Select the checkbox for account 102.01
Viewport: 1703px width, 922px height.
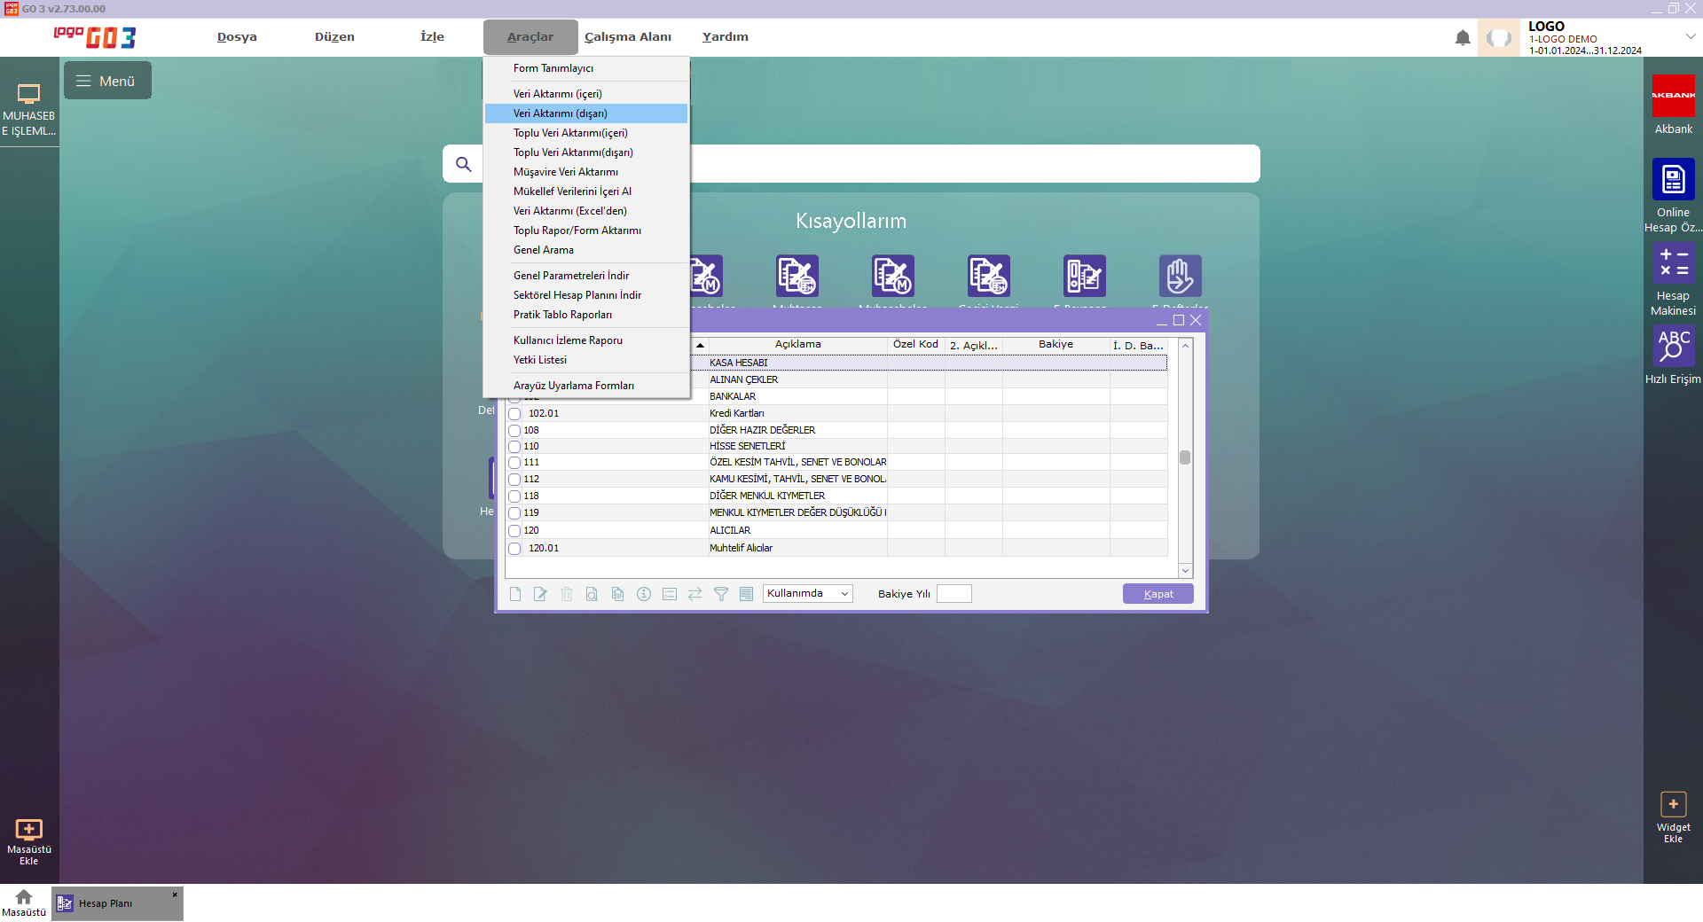click(514, 414)
